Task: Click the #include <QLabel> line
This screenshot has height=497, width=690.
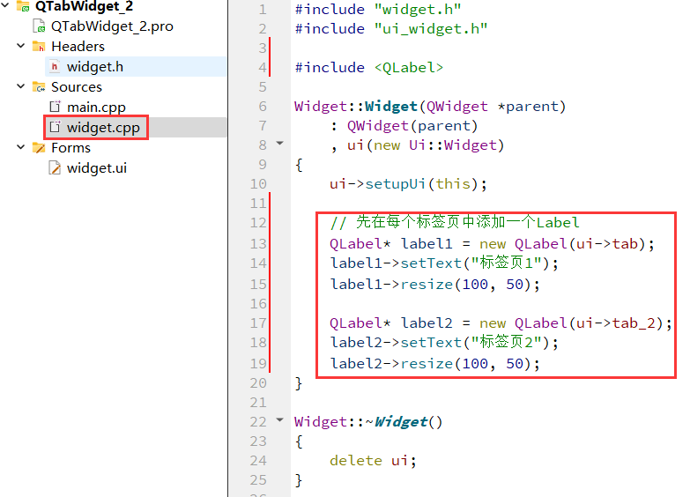Action: tap(368, 67)
